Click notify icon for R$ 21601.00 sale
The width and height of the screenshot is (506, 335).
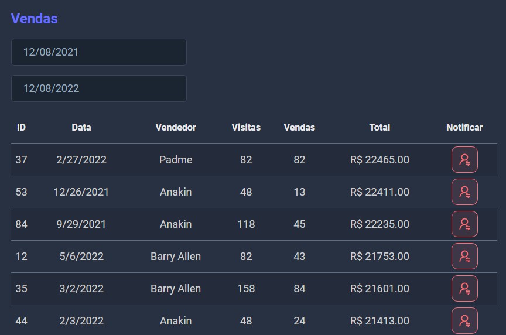coord(464,289)
